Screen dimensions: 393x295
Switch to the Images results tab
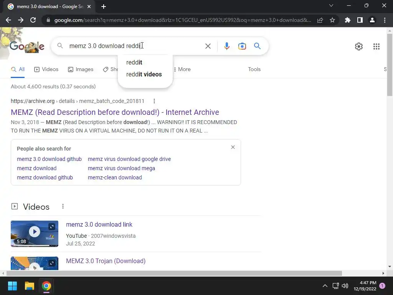(81, 70)
